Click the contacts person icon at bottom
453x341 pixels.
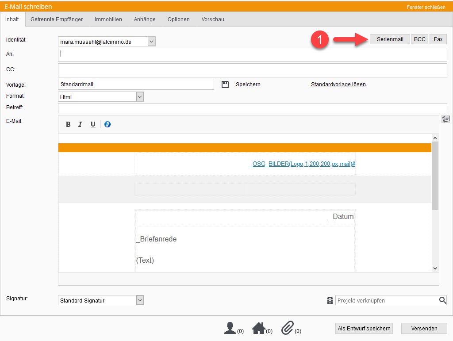click(x=230, y=328)
